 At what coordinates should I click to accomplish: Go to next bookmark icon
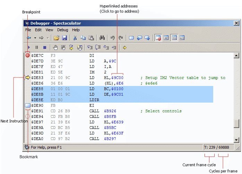click(147, 38)
